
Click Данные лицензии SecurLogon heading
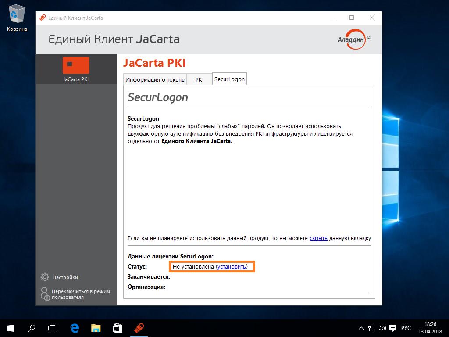[171, 256]
